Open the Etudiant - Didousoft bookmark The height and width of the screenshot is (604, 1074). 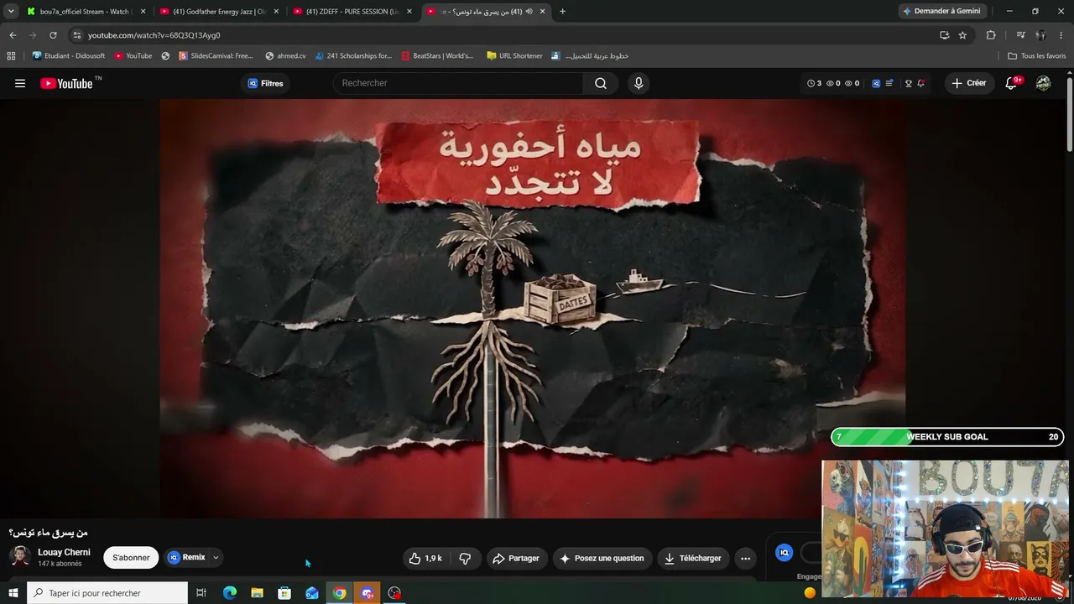68,56
